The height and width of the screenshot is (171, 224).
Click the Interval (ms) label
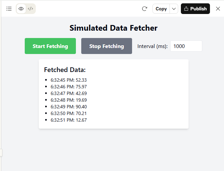point(152,46)
